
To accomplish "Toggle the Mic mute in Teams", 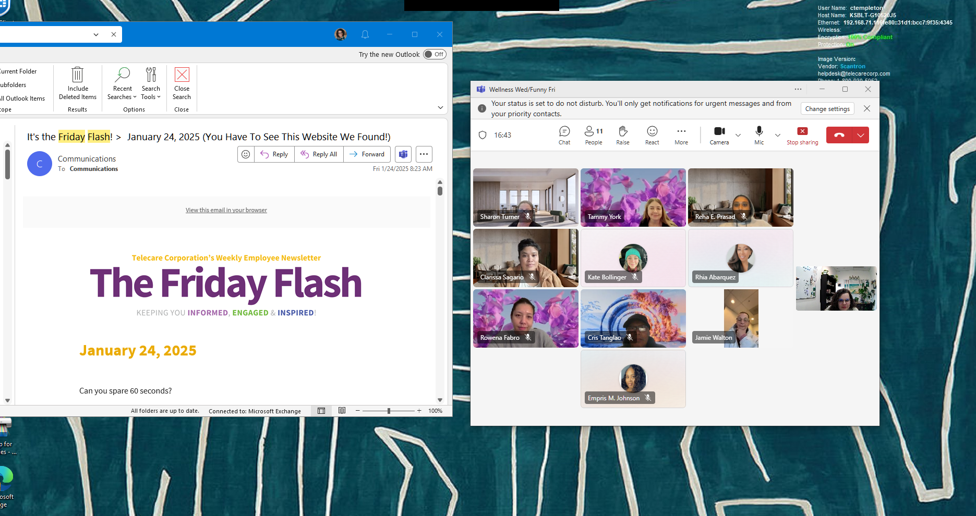I will (759, 135).
